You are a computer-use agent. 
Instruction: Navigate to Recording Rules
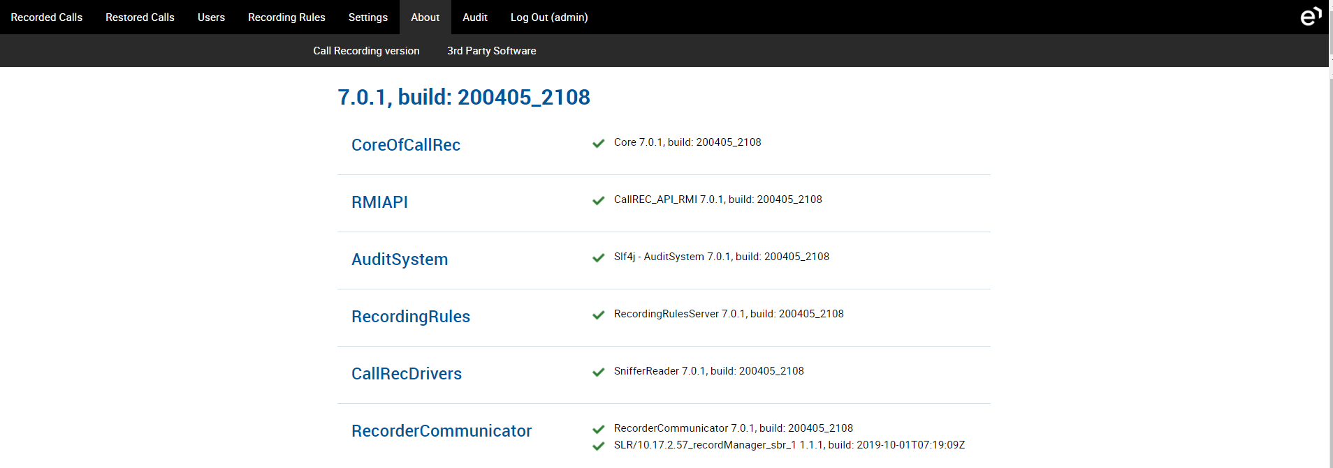point(286,17)
